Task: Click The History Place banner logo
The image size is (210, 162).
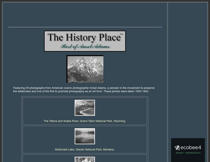Action: pos(85,41)
